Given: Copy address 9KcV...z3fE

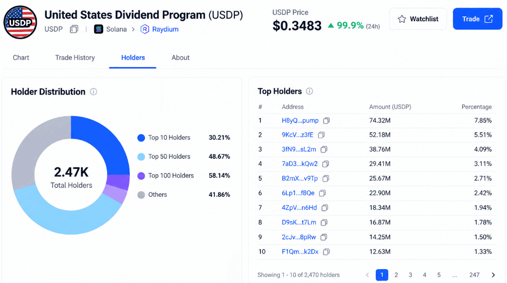Looking at the screenshot, I should click(321, 135).
